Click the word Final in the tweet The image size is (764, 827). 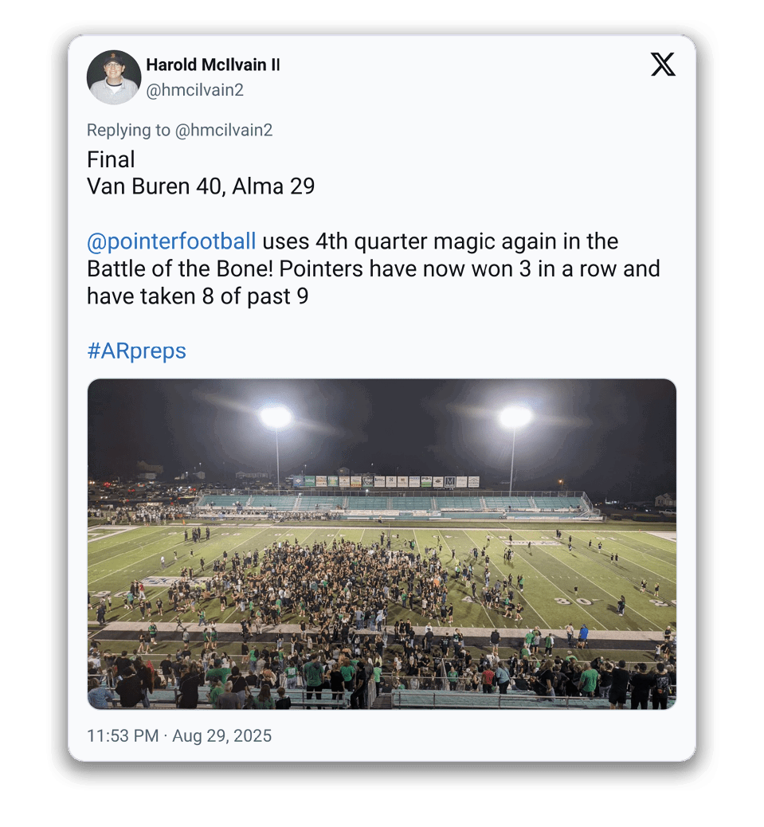coord(111,159)
